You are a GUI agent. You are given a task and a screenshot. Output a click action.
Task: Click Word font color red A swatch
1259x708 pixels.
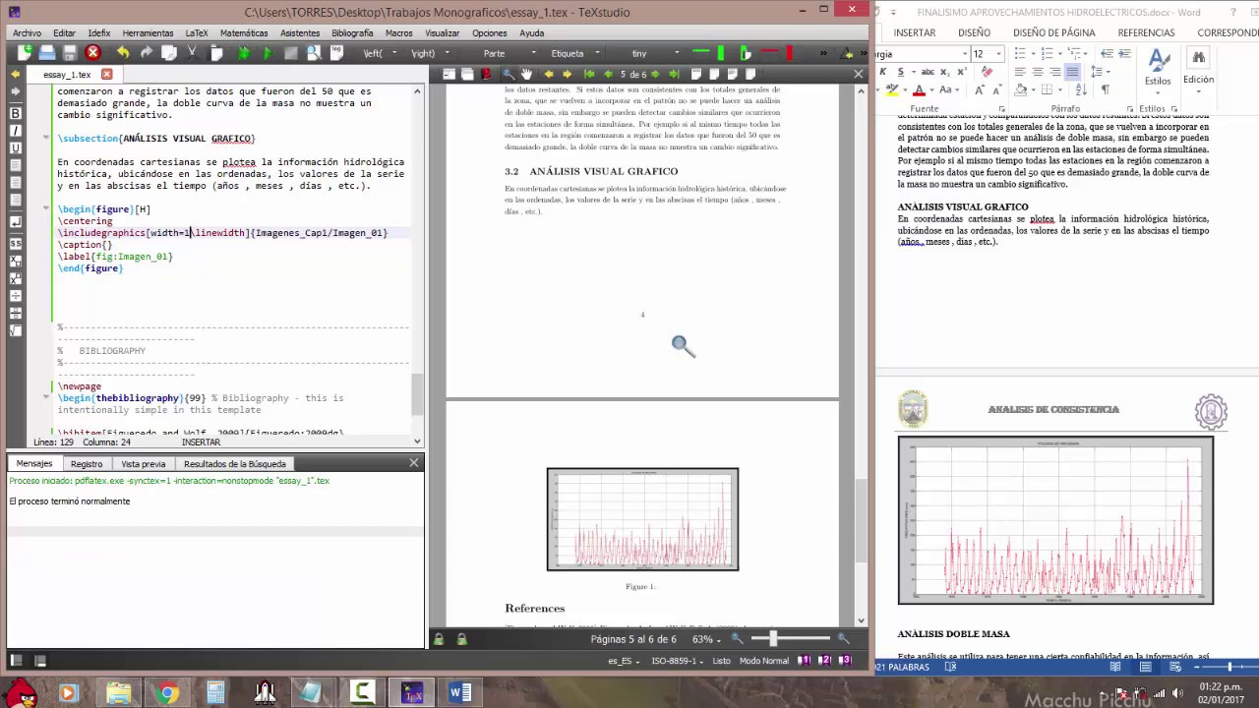click(920, 90)
